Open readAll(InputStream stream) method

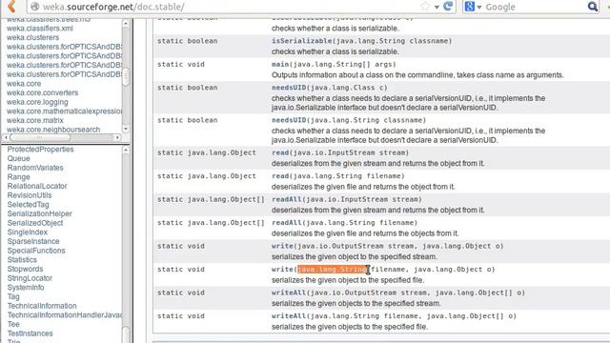[287, 199]
